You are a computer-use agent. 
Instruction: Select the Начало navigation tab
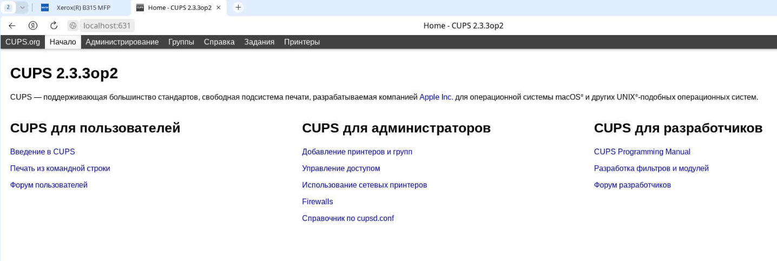pyautogui.click(x=63, y=42)
